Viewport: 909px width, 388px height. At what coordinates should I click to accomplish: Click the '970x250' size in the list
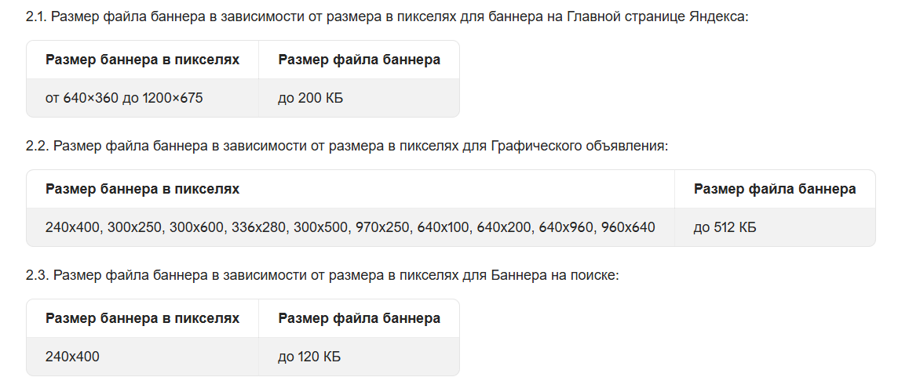382,227
